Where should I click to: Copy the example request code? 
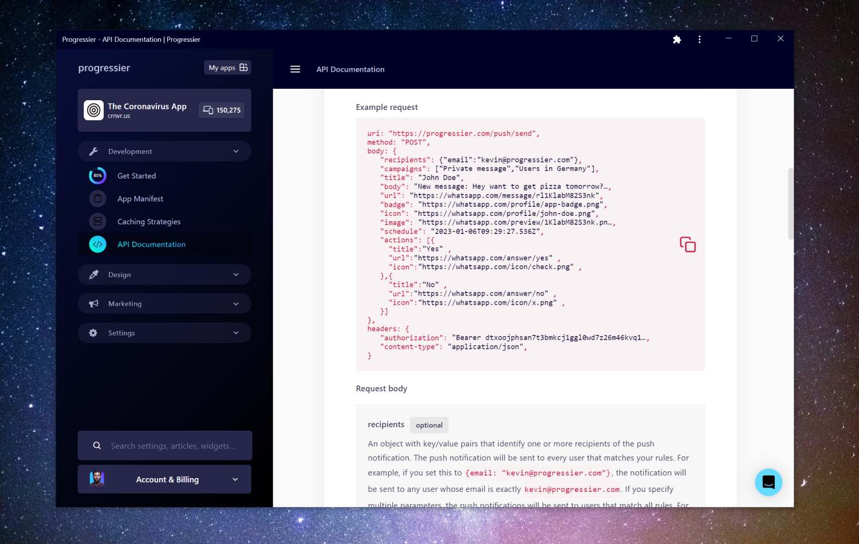(688, 245)
